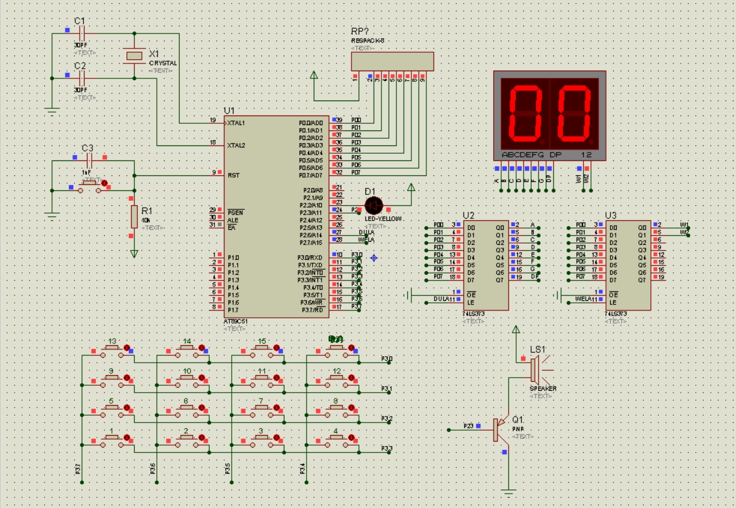Click the P3.0 row net label
Screen dimensions: 736x508
pyautogui.click(x=387, y=358)
